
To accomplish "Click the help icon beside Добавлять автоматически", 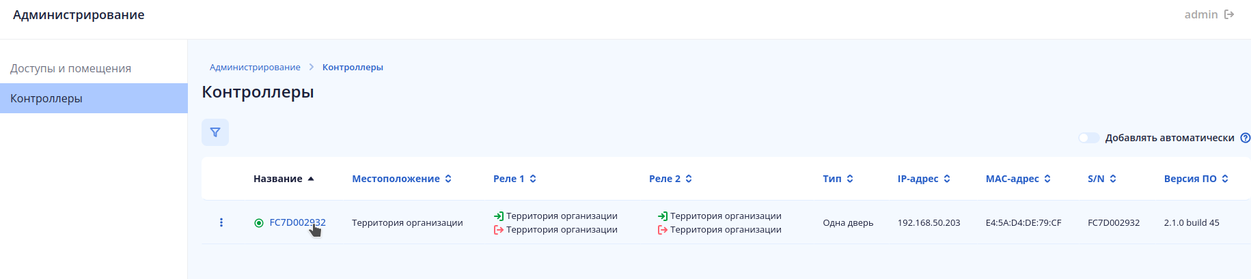I will coord(1245,138).
